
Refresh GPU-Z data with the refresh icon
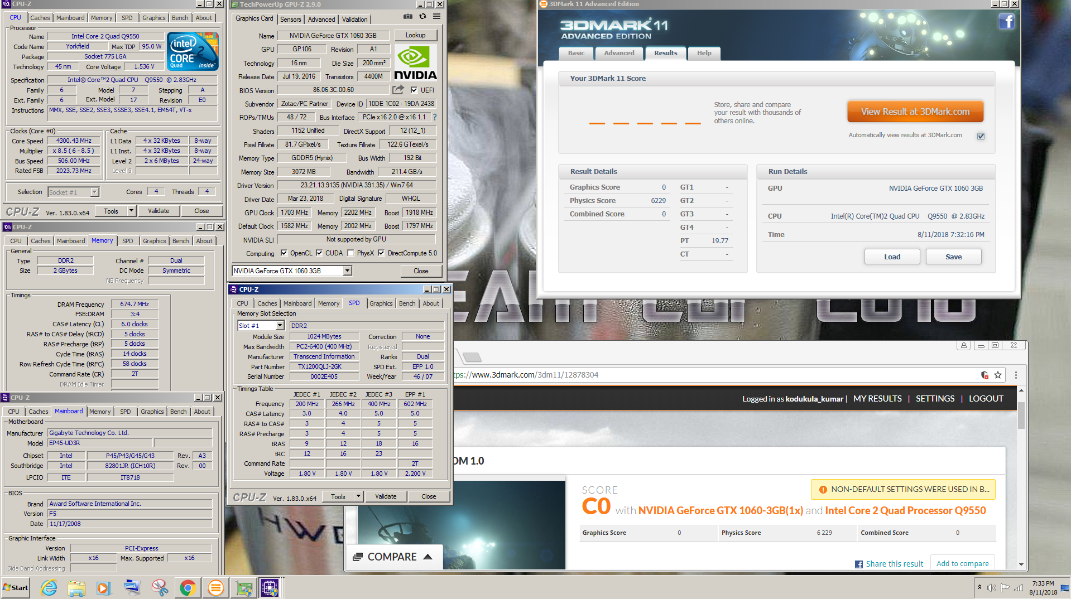click(x=422, y=17)
